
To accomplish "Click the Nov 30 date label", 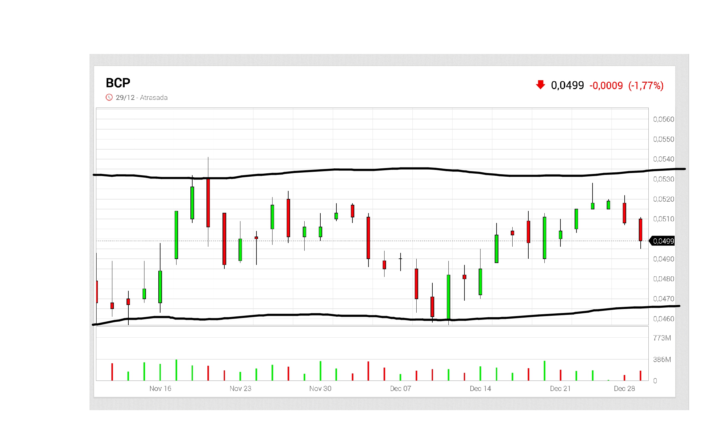I will click(x=320, y=389).
